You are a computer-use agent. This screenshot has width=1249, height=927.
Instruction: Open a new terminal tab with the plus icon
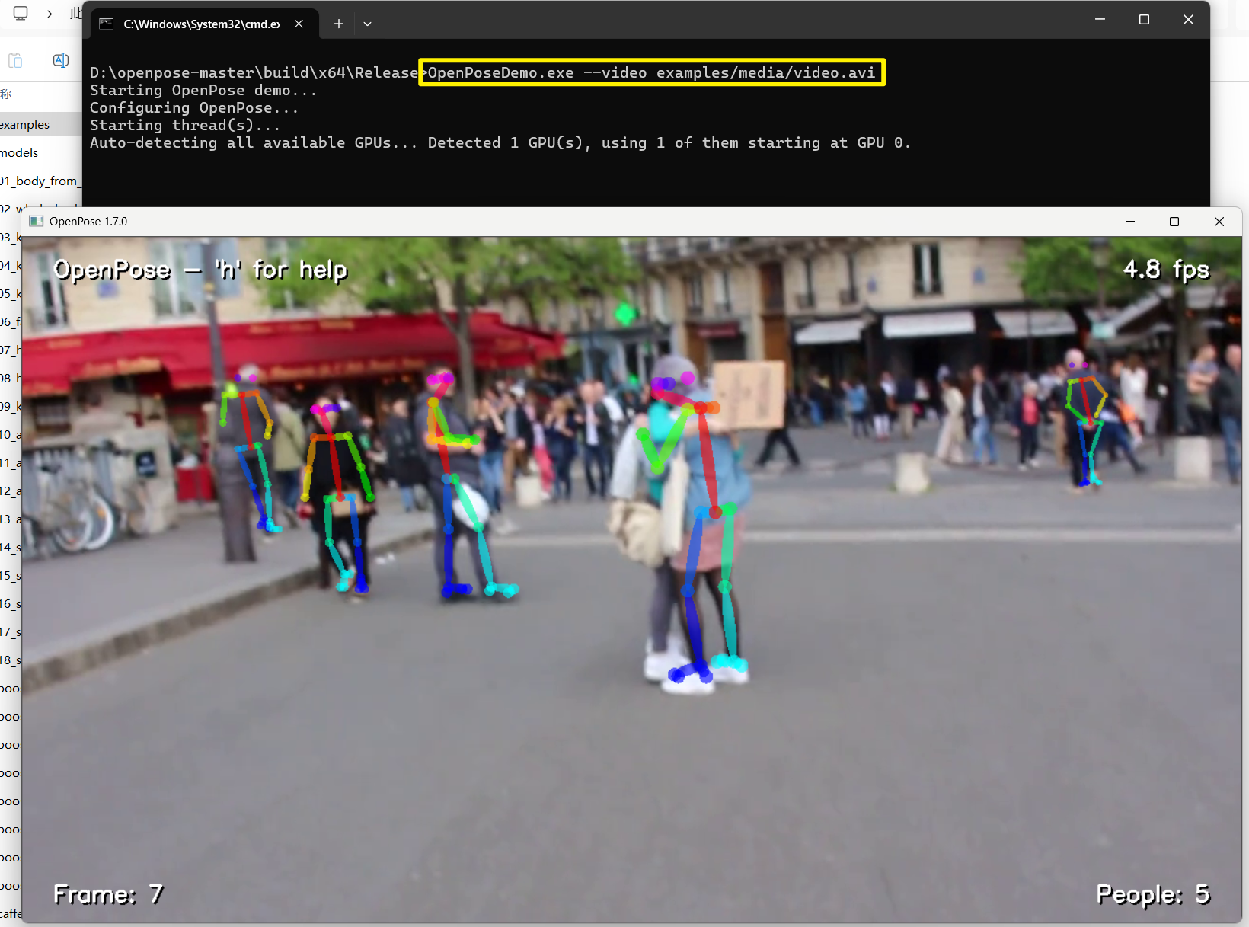(338, 24)
